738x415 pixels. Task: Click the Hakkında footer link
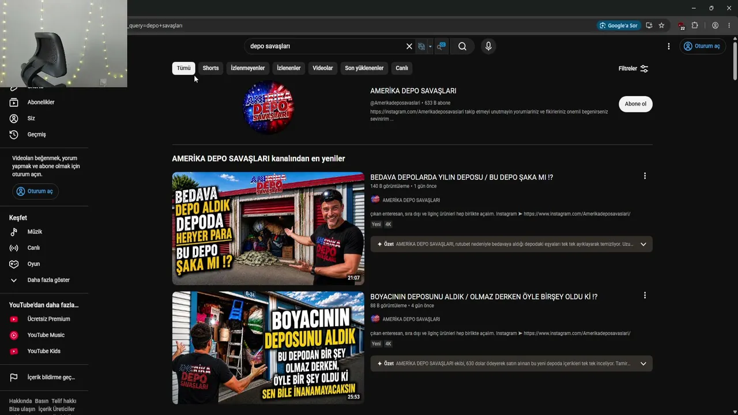click(x=20, y=401)
